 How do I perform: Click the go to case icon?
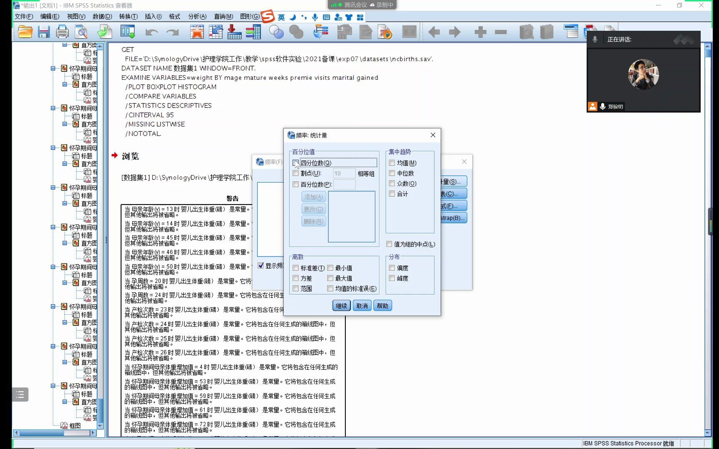(x=216, y=32)
